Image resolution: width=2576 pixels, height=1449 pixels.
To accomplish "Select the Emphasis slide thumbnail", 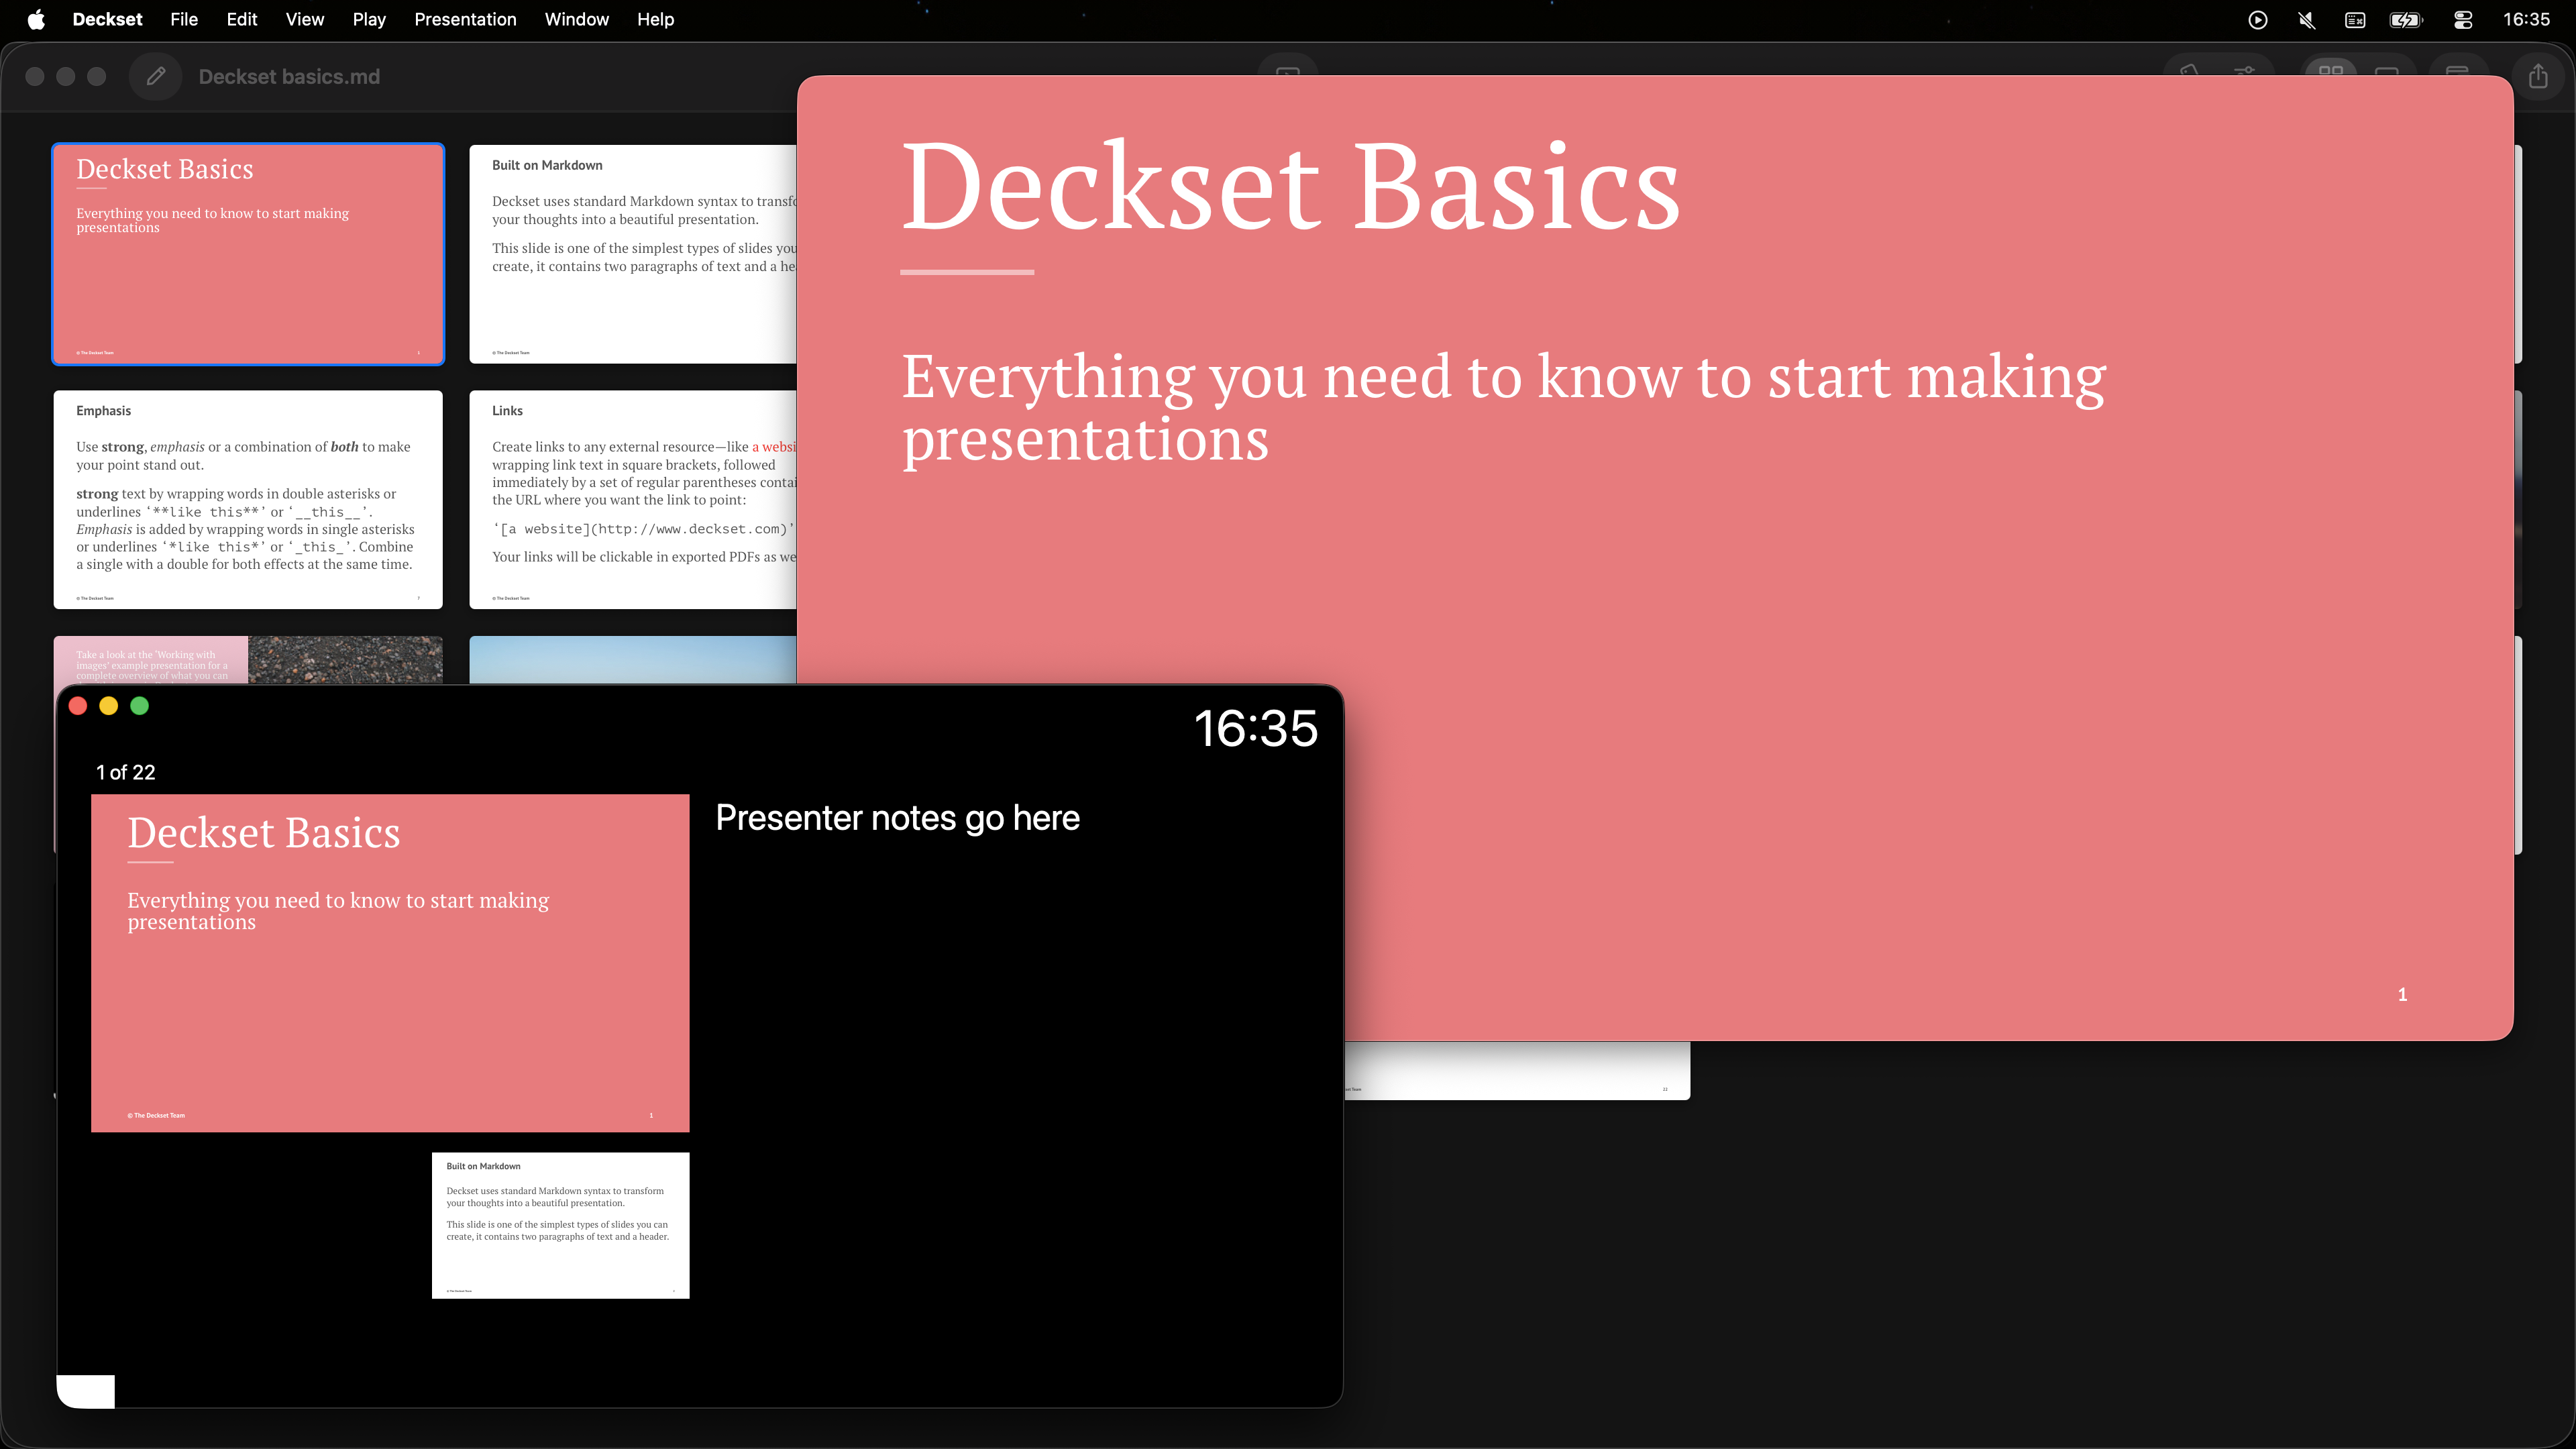I will pos(248,499).
